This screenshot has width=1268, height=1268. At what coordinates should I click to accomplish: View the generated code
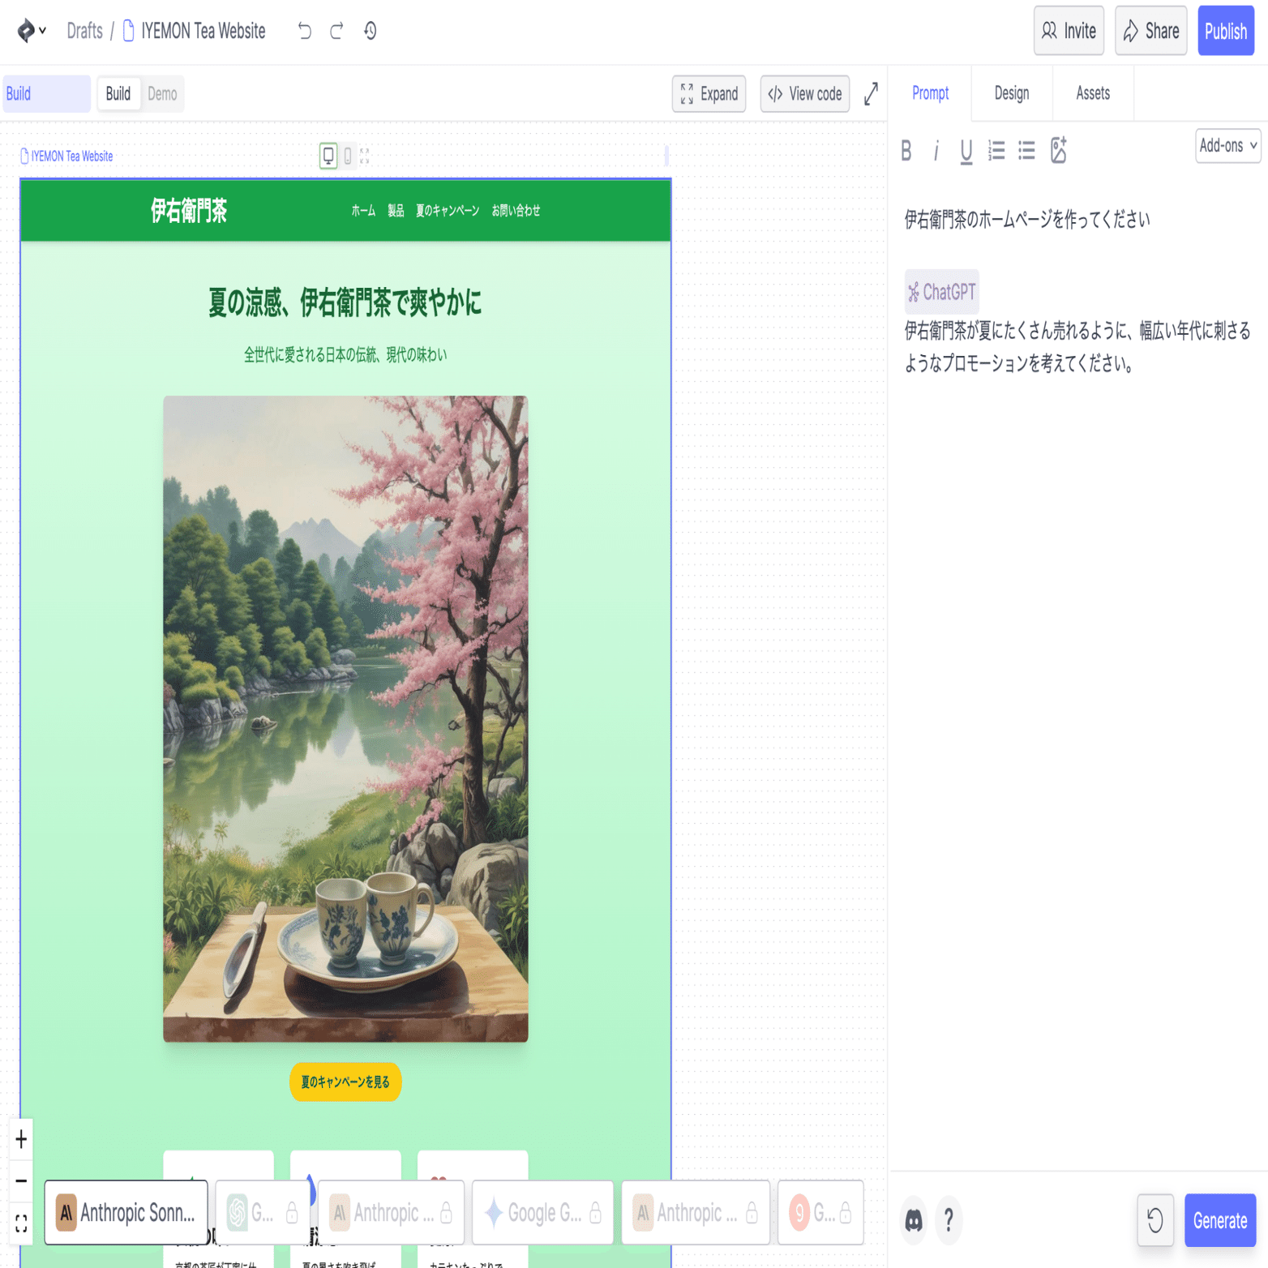click(805, 94)
